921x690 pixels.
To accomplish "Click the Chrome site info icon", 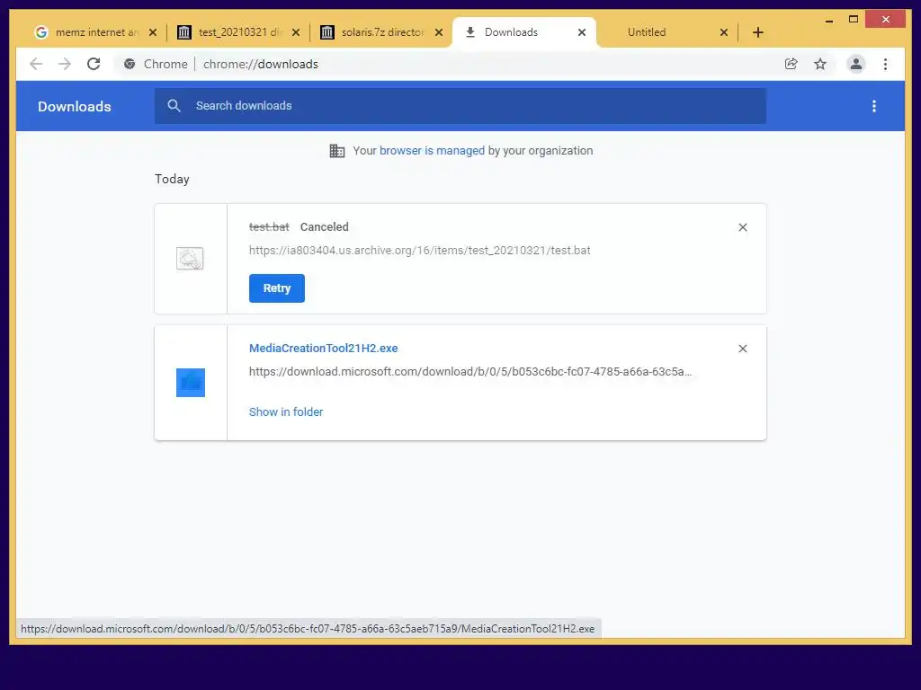I will click(x=130, y=64).
